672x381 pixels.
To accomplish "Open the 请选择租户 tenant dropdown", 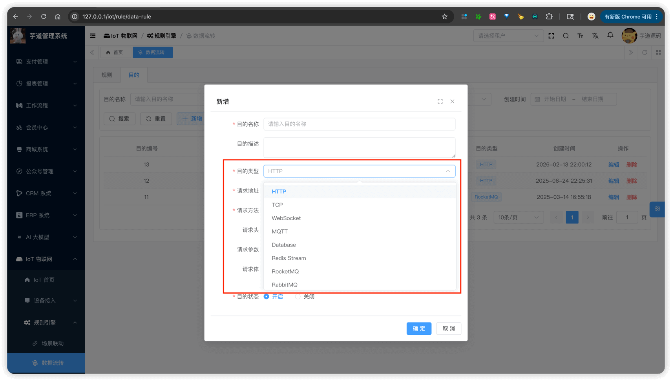I will pos(508,36).
